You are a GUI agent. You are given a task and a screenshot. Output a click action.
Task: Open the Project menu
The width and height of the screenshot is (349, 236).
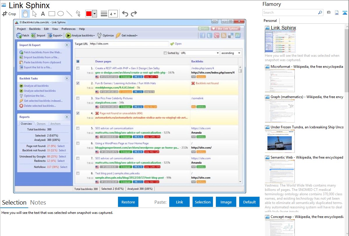[21, 29]
